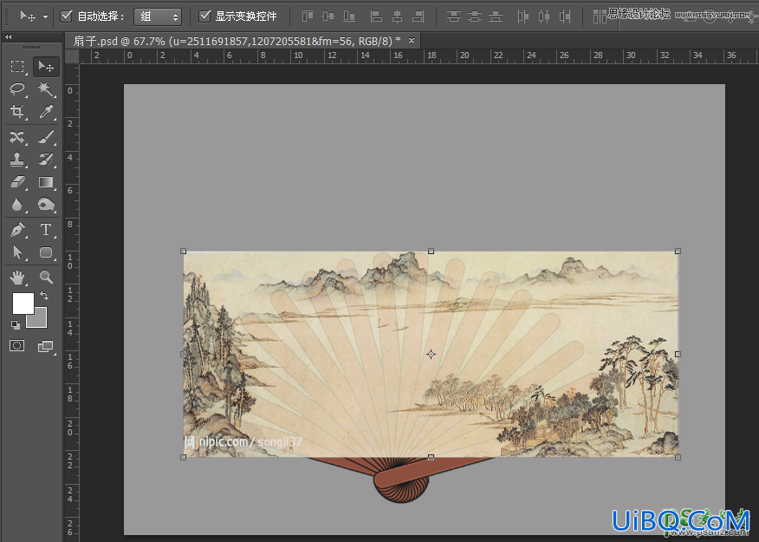Close the 扇子.psd document tab
The image size is (759, 542).
coord(412,40)
